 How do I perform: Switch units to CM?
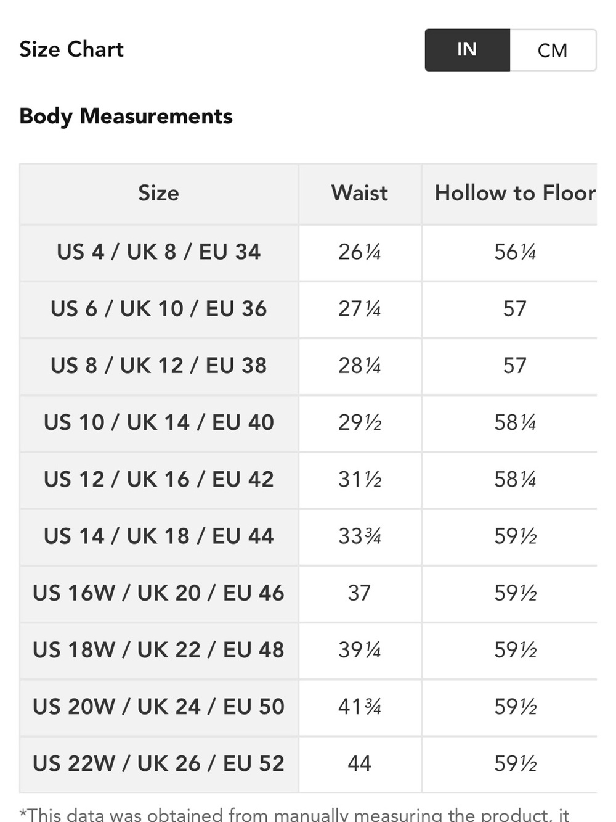pos(553,50)
